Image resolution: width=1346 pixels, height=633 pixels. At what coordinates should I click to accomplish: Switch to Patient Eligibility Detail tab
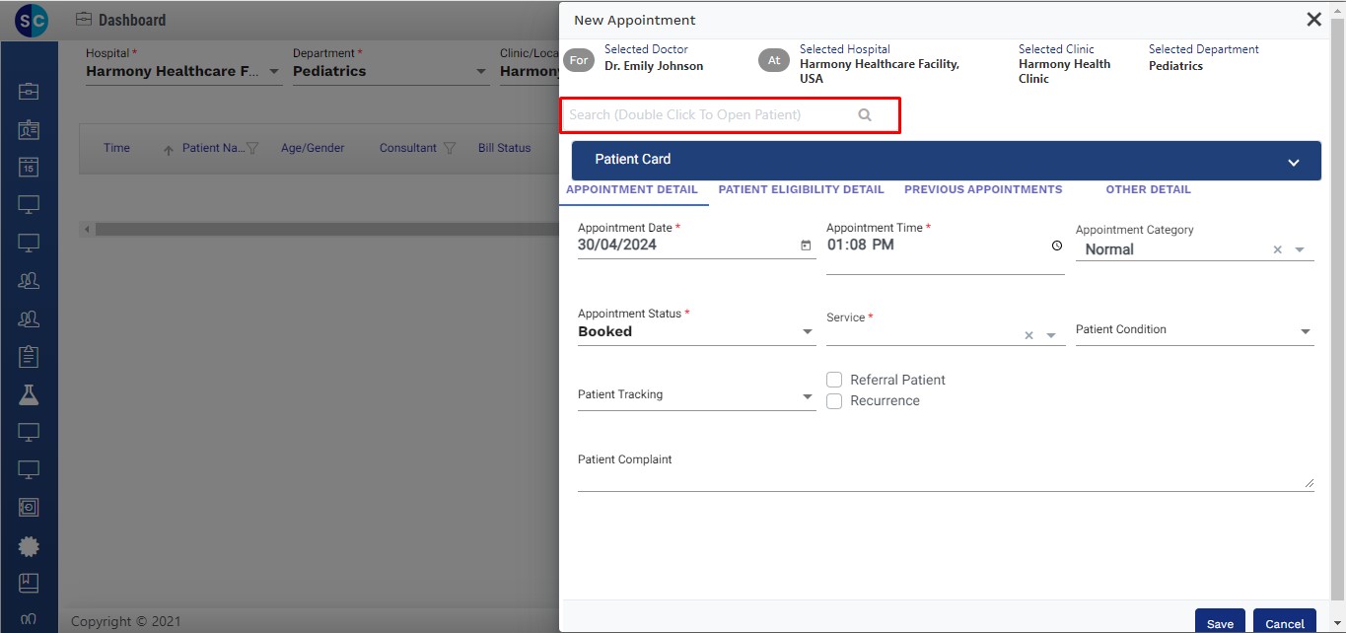801,189
